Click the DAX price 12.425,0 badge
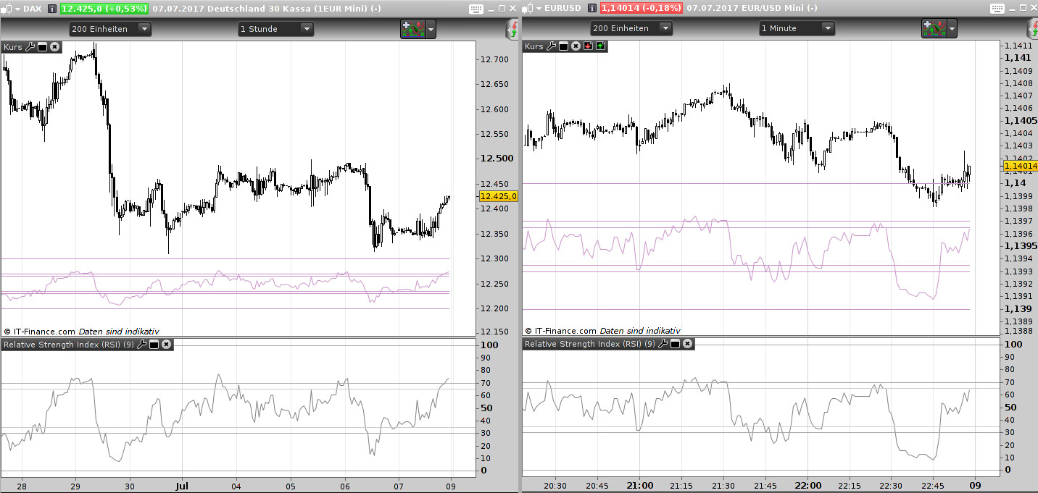This screenshot has width=1038, height=493. pos(104,9)
